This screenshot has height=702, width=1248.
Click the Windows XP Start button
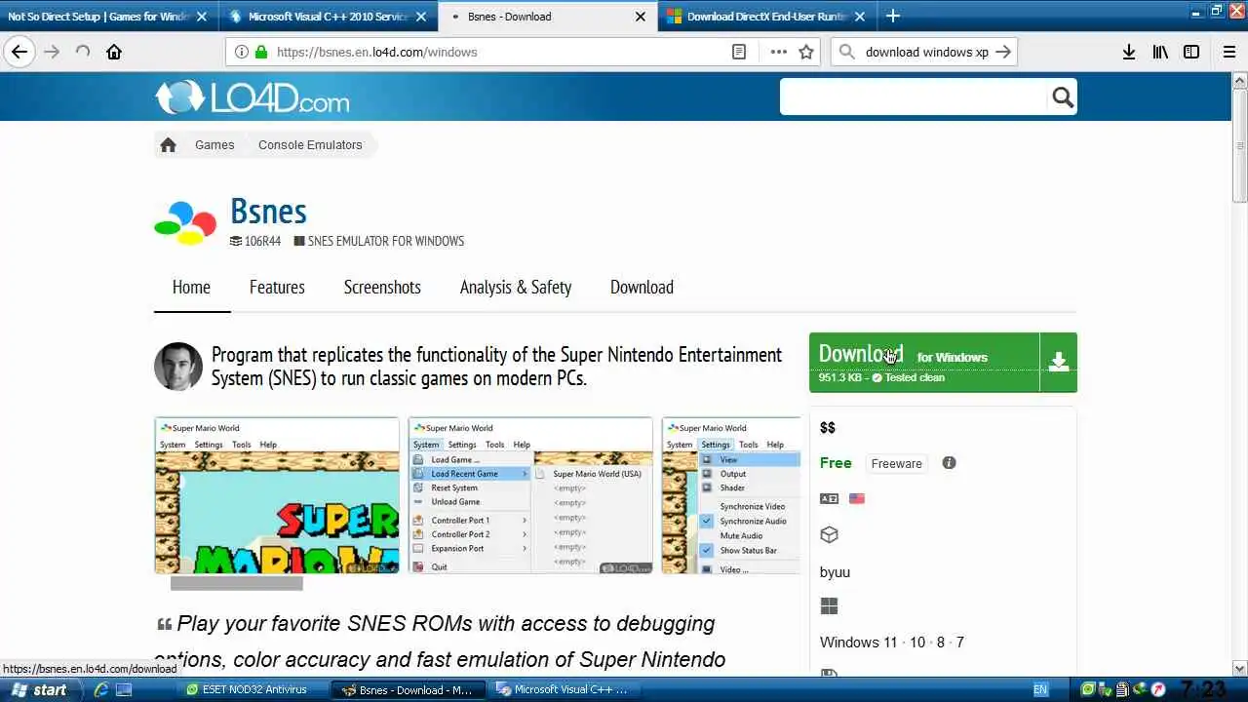point(40,689)
